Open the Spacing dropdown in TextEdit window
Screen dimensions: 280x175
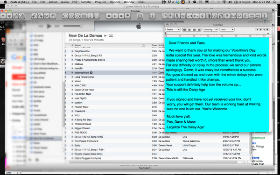coord(210,30)
